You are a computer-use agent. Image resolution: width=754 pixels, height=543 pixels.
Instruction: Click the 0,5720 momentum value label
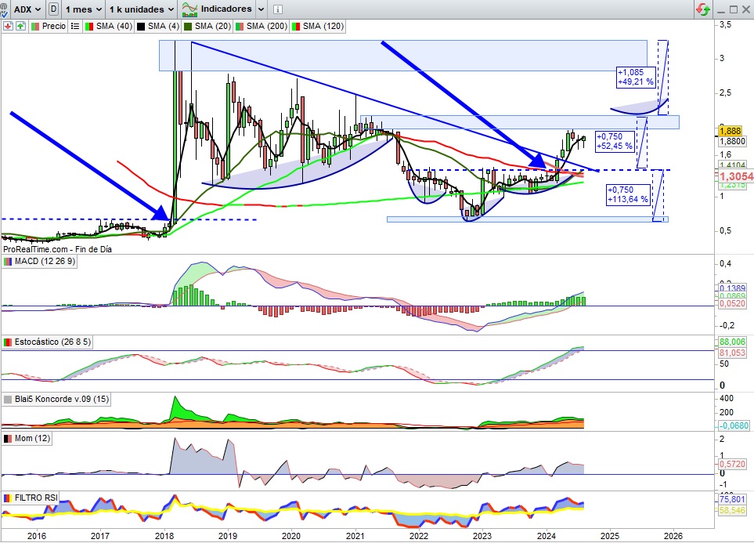tap(732, 464)
